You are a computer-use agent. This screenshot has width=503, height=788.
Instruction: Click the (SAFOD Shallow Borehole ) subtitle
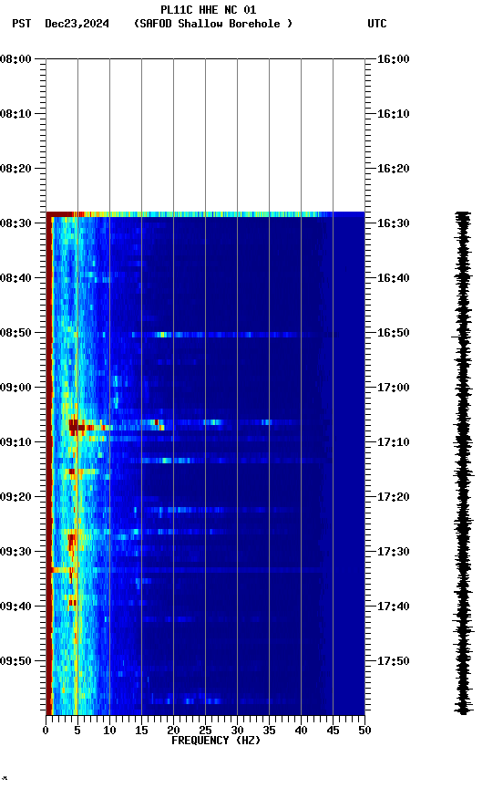213,24
